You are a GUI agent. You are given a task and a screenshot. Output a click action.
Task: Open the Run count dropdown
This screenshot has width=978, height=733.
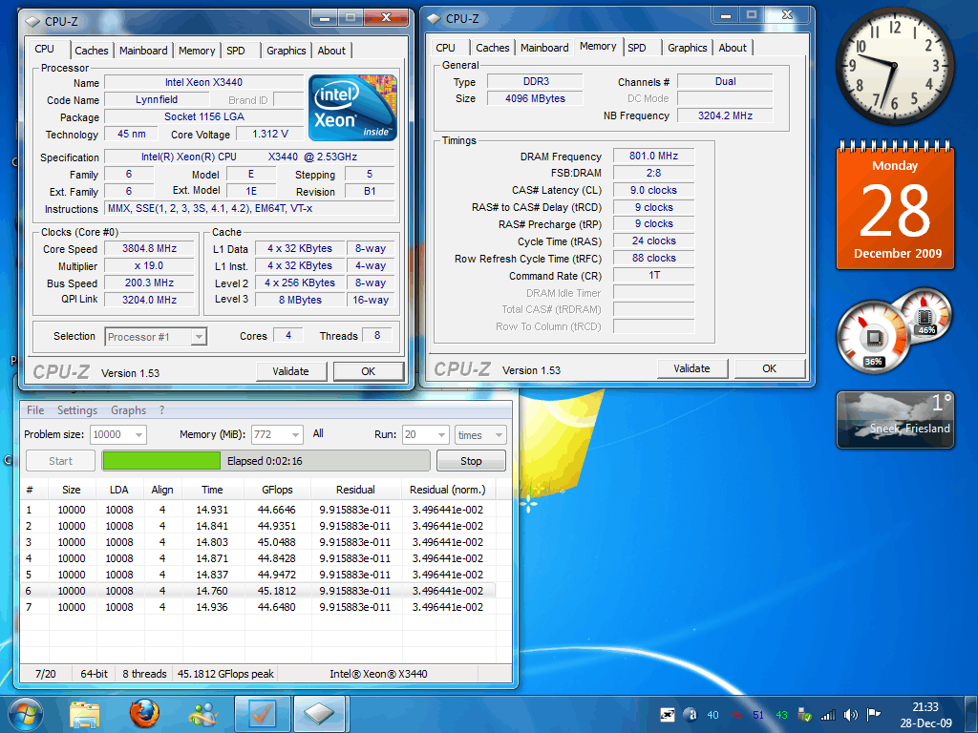(x=425, y=434)
